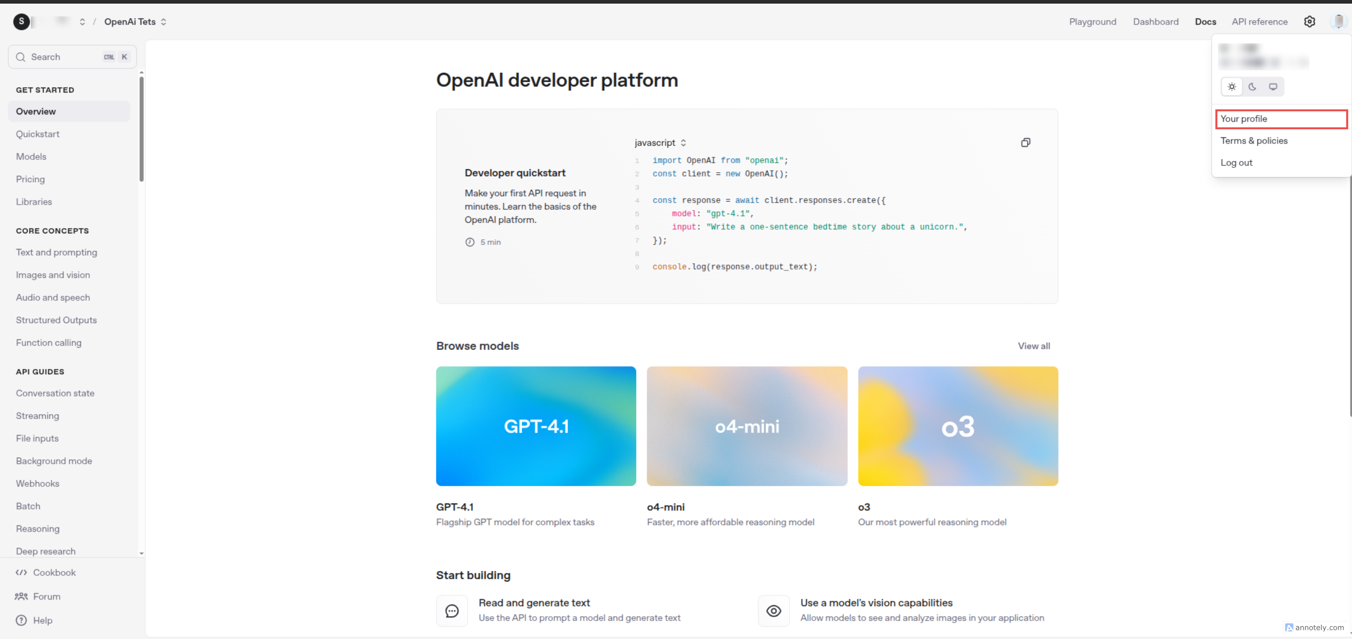Click the eye vision capabilities icon
Image resolution: width=1352 pixels, height=639 pixels.
click(773, 611)
